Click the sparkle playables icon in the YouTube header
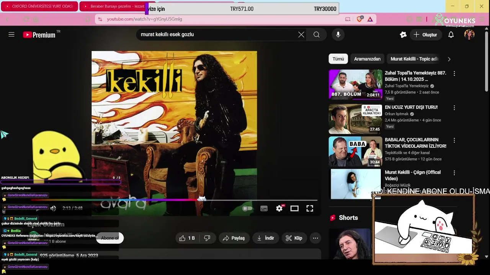 point(403,35)
